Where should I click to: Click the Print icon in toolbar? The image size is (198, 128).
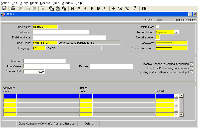pyautogui.click(x=13, y=8)
